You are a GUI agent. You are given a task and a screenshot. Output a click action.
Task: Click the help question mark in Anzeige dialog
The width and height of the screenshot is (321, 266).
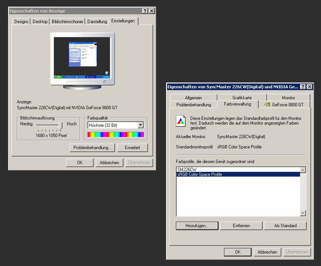pos(145,11)
